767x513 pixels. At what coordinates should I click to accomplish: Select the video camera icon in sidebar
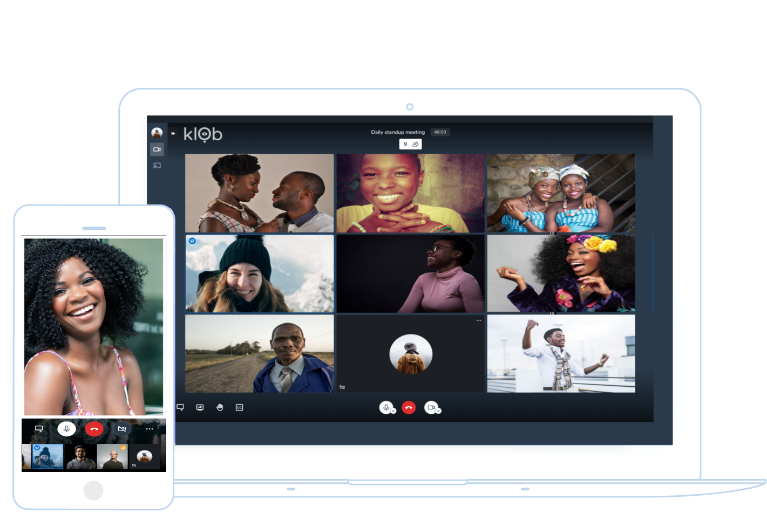[157, 149]
